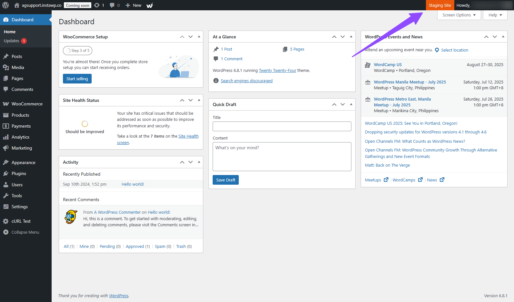Click the WordPress logo in admin bar
The width and height of the screenshot is (514, 302).
point(5,5)
